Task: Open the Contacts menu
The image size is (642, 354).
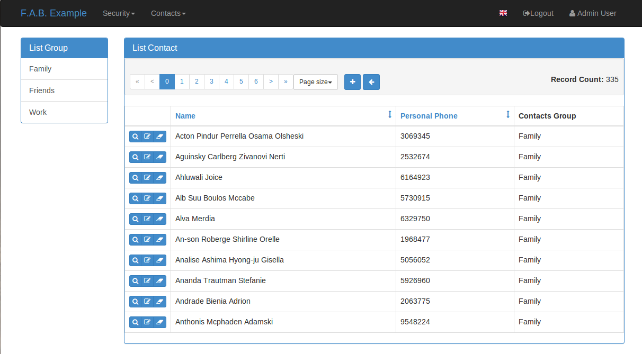Action: pyautogui.click(x=168, y=13)
